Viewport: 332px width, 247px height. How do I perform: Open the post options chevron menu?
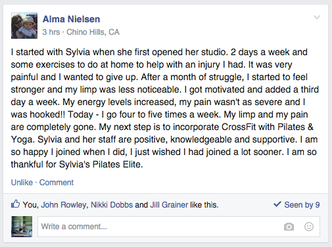point(317,17)
